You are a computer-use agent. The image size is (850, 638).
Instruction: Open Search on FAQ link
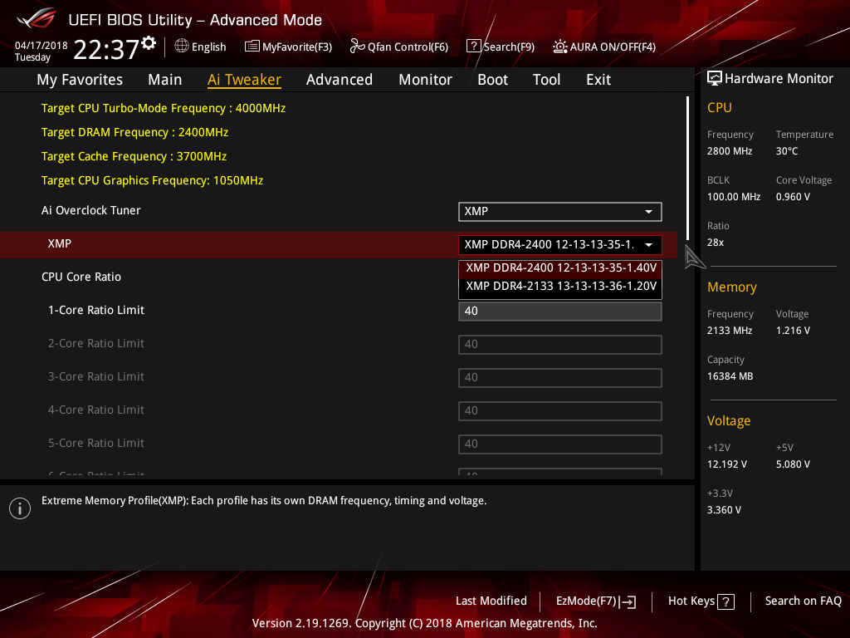point(803,601)
